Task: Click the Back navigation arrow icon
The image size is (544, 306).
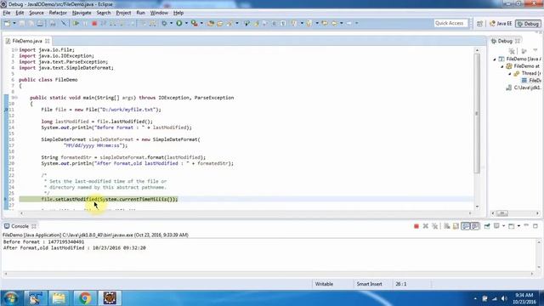Action: [334, 23]
